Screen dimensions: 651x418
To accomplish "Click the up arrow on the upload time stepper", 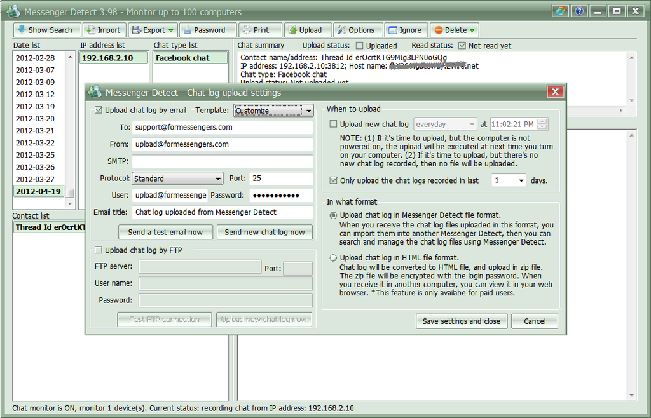I will click(x=542, y=121).
